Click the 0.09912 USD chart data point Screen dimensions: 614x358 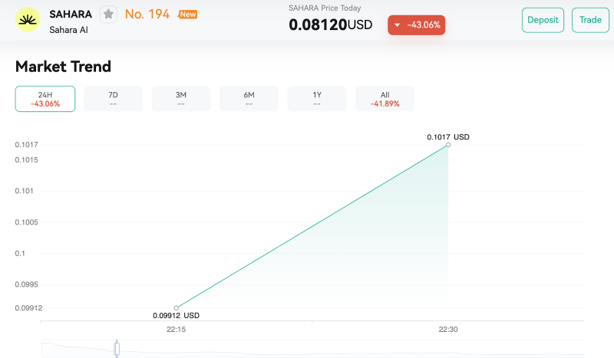pos(177,307)
